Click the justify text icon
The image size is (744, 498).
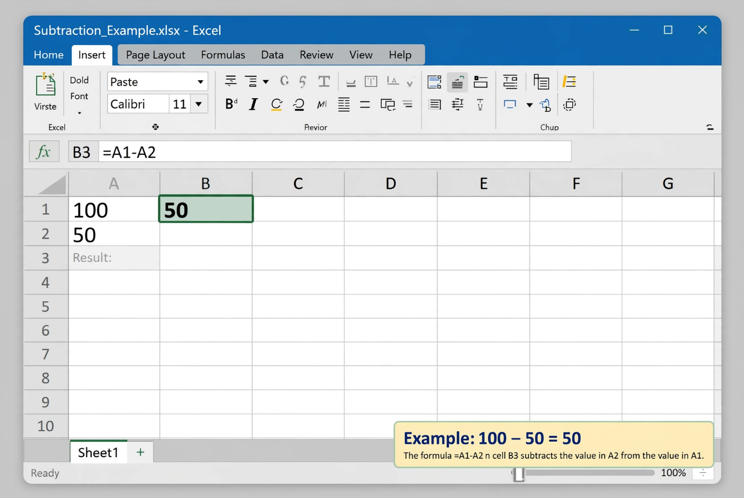pos(344,104)
